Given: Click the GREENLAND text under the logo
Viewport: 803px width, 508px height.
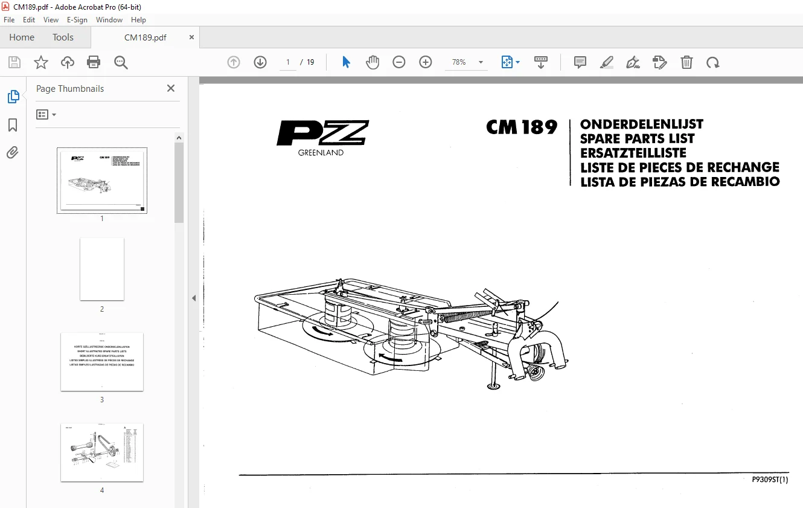Looking at the screenshot, I should [x=321, y=153].
